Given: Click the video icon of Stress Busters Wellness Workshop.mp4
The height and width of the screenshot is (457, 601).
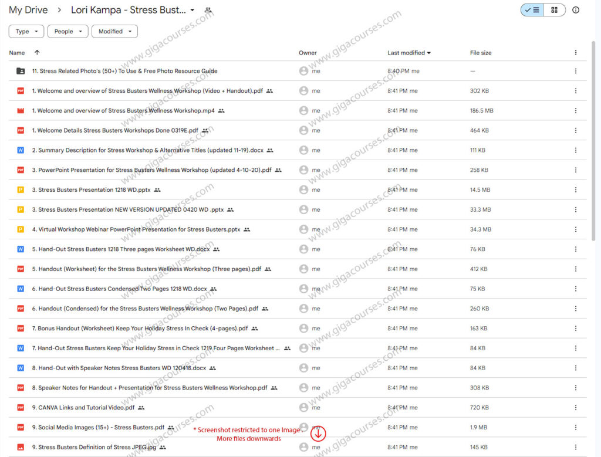Looking at the screenshot, I should (x=21, y=111).
